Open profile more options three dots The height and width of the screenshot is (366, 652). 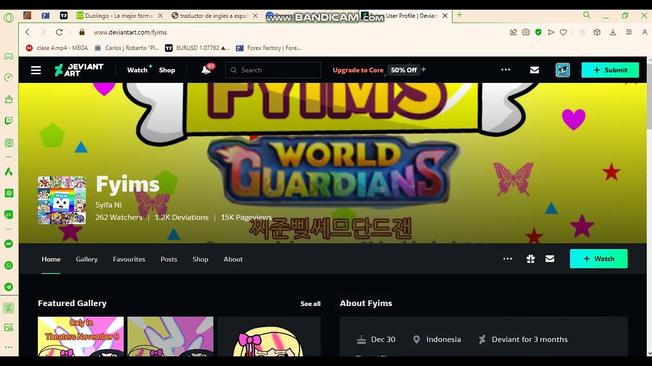508,259
